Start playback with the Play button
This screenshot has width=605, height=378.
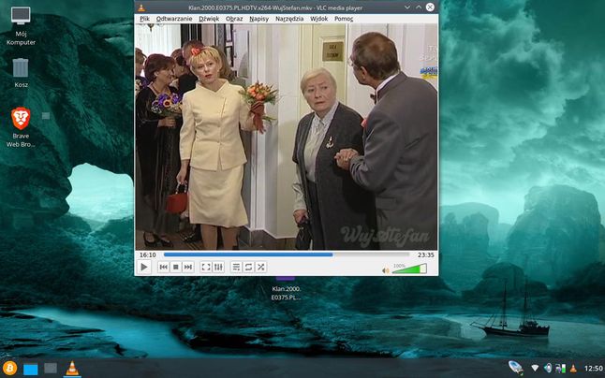[144, 267]
